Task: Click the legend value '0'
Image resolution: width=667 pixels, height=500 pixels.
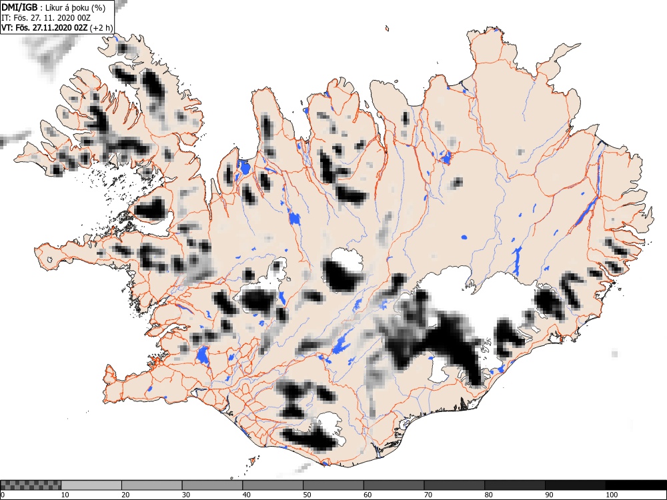Action: 3,495
